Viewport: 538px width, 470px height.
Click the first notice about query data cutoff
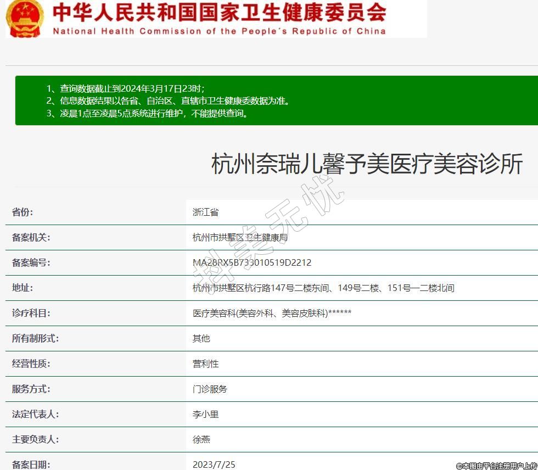(125, 88)
